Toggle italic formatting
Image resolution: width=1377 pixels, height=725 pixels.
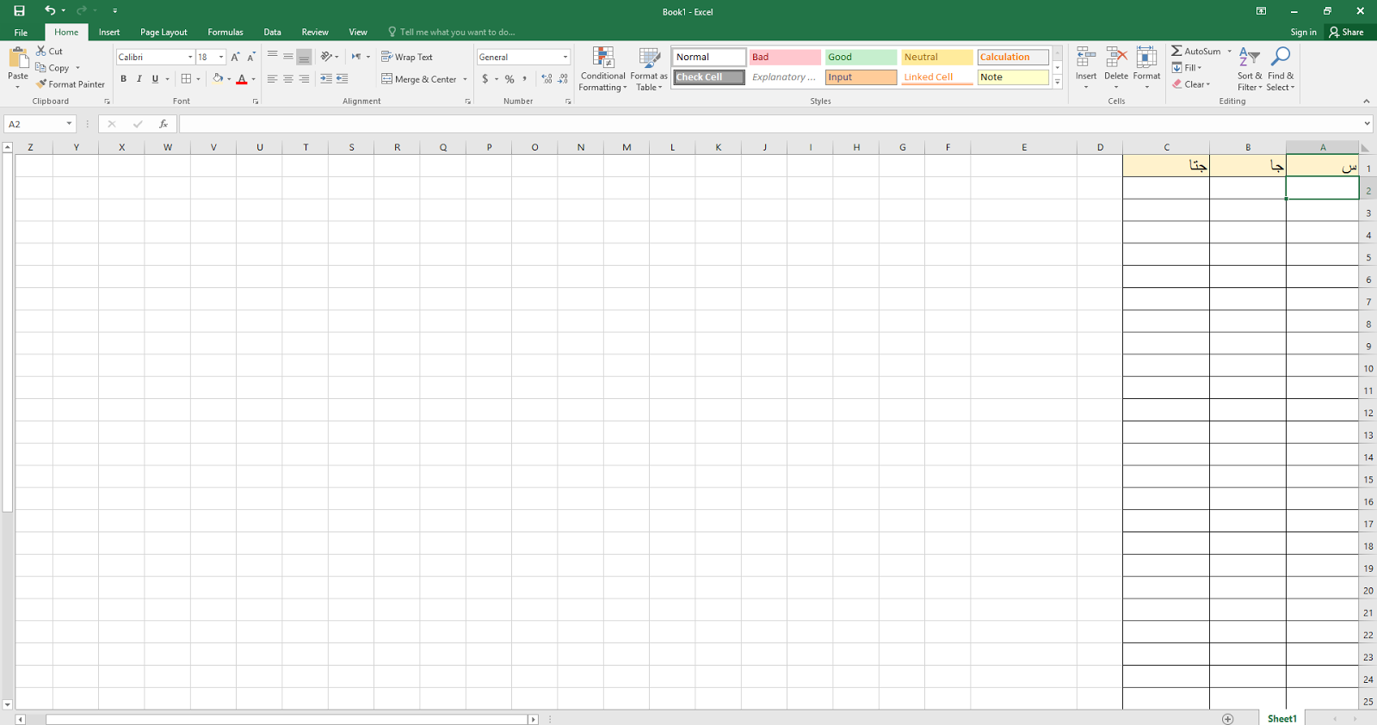pyautogui.click(x=139, y=79)
